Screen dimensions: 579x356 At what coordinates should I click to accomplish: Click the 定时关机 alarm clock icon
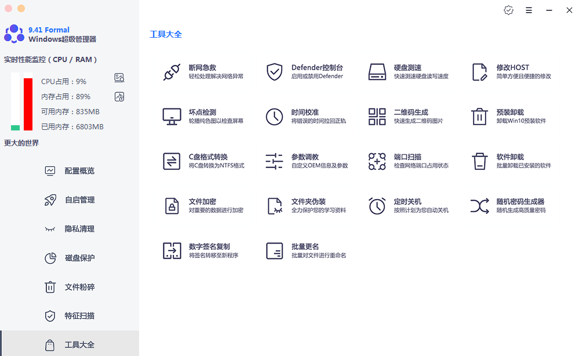[x=377, y=206]
